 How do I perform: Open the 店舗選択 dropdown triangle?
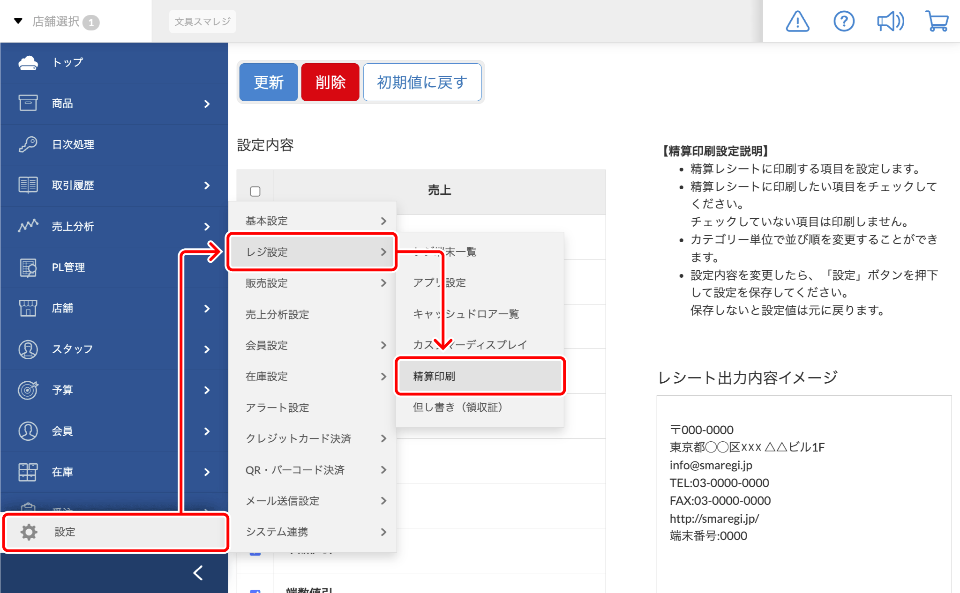18,21
